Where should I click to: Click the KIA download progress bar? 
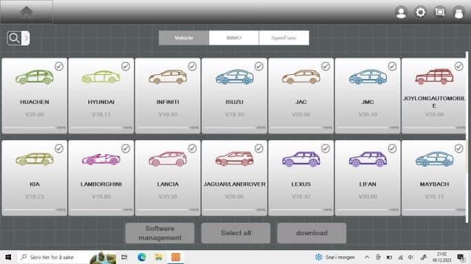pos(30,210)
